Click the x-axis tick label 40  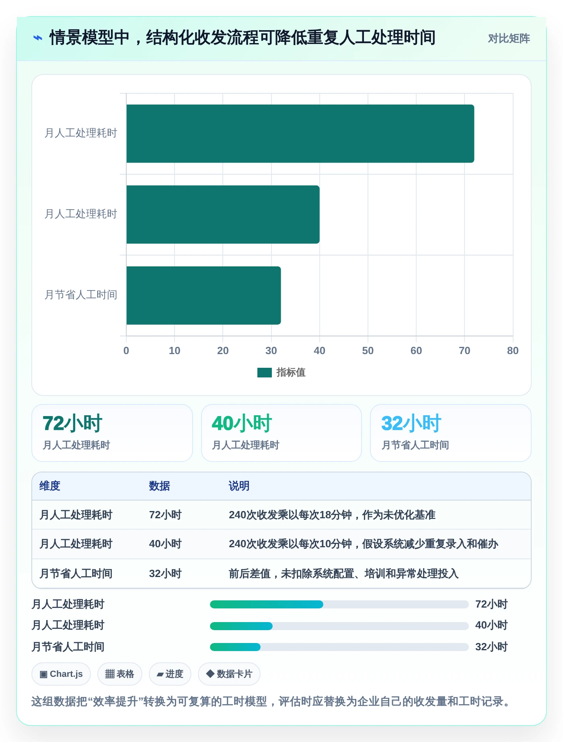tap(320, 351)
